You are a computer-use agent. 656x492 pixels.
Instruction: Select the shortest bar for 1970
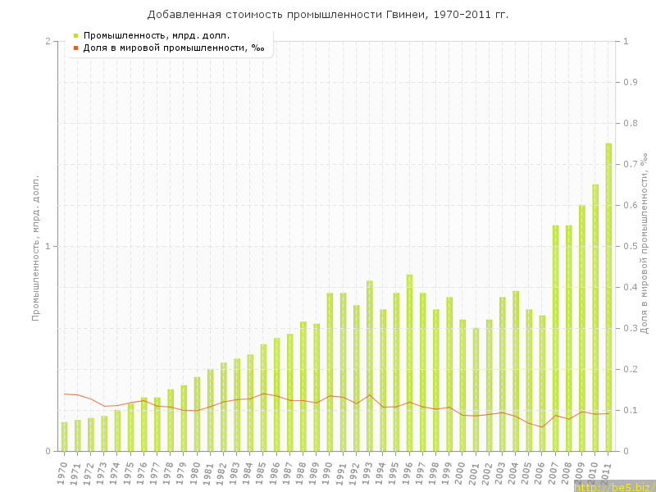pyautogui.click(x=64, y=436)
